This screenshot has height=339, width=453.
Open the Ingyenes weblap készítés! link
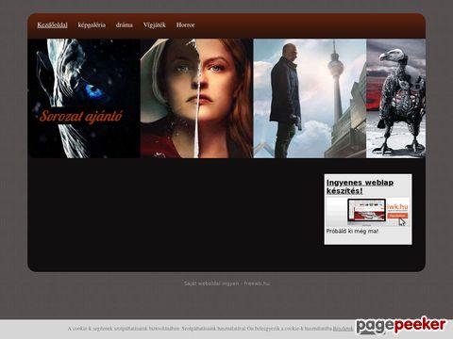coord(360,186)
